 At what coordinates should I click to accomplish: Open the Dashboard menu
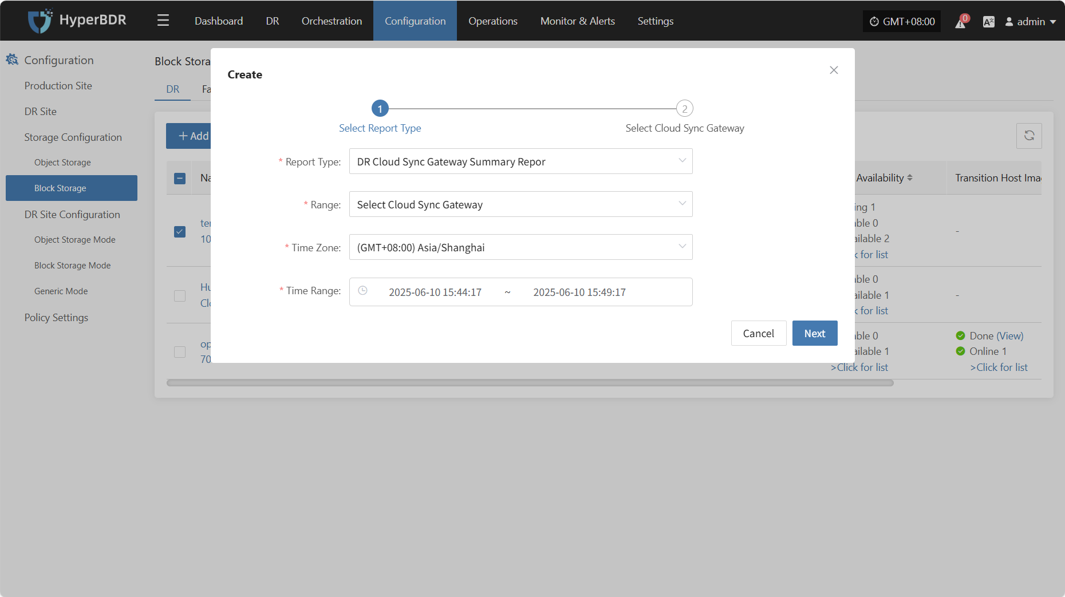tap(219, 21)
